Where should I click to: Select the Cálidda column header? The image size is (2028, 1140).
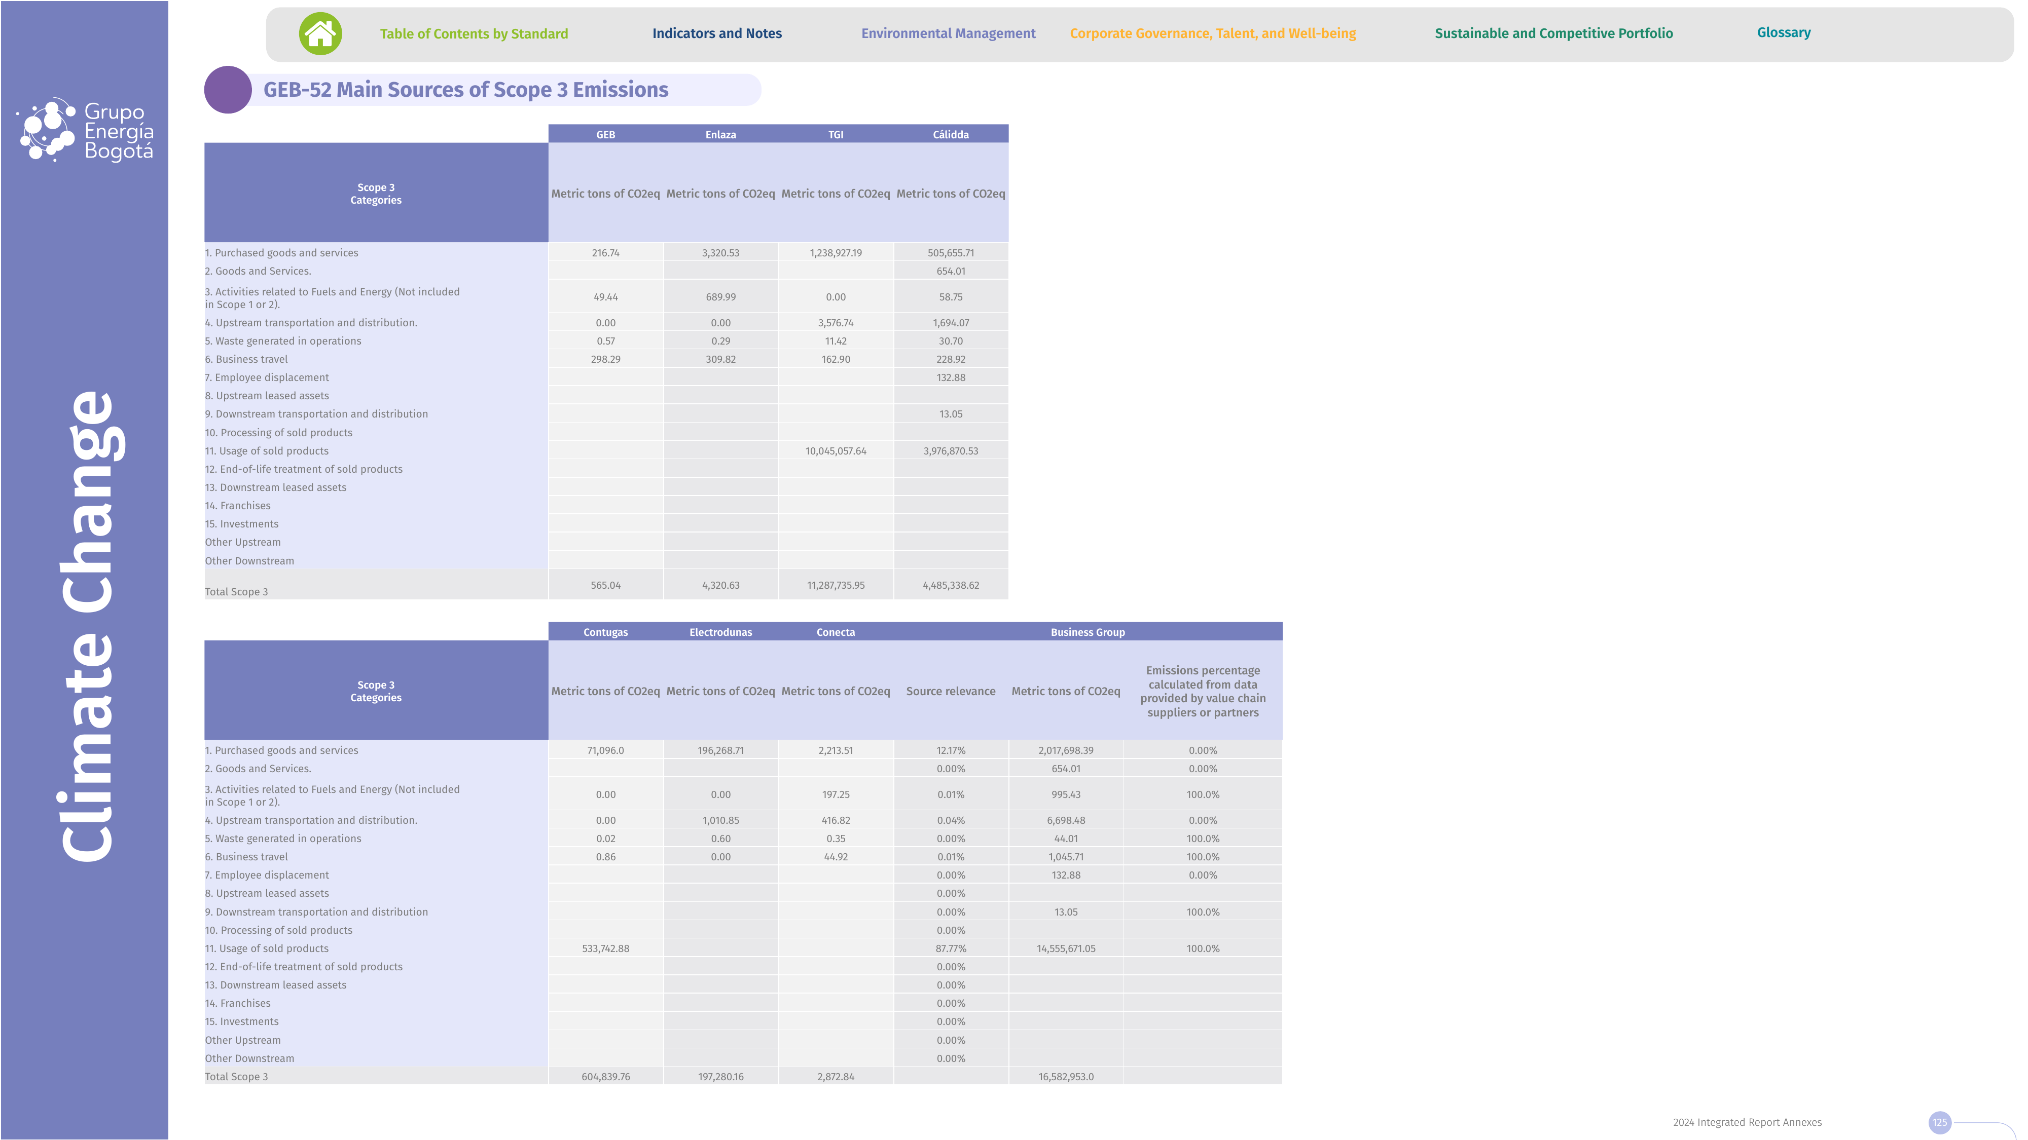click(x=951, y=135)
